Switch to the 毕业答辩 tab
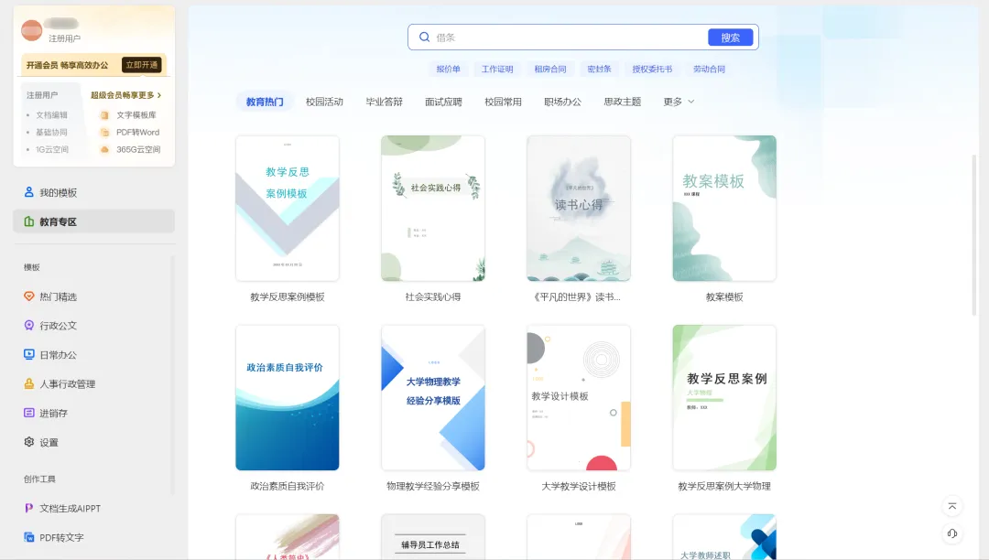Viewport: 989px width, 560px height. point(384,102)
